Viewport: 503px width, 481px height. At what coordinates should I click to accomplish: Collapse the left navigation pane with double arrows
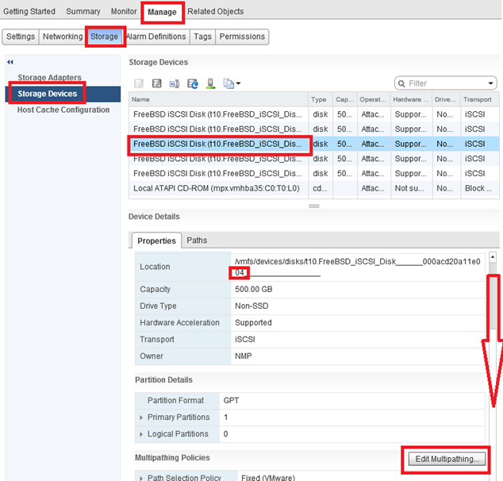click(x=10, y=62)
